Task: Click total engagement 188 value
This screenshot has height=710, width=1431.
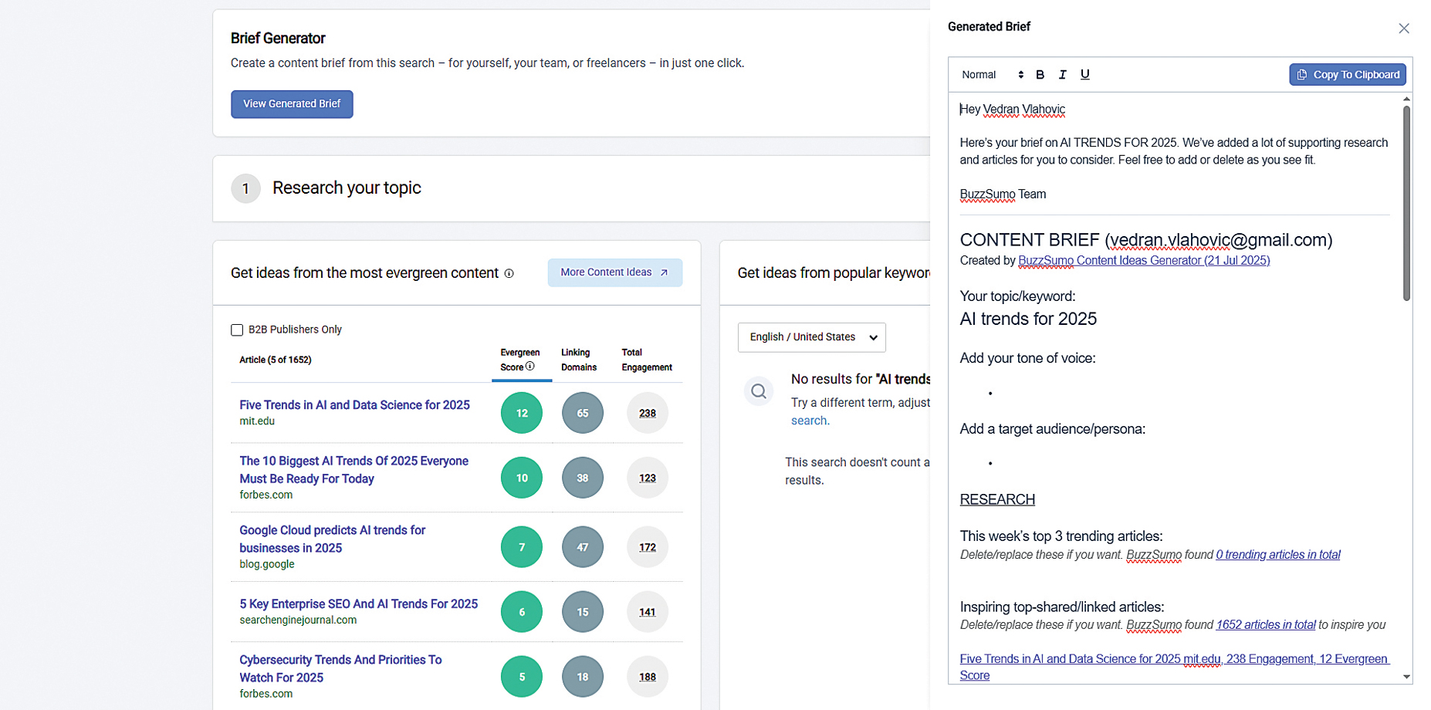Action: [648, 677]
